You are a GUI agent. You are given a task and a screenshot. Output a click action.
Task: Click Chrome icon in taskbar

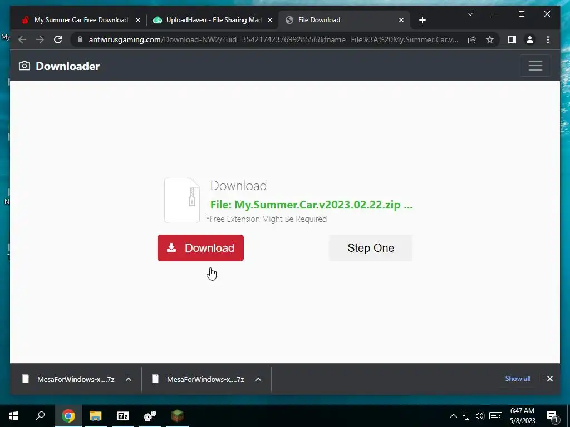(68, 416)
